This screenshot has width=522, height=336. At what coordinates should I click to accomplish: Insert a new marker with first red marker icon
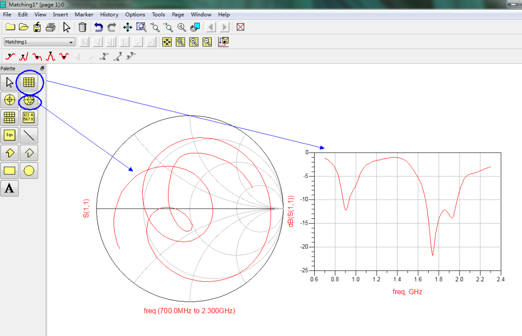pyautogui.click(x=10, y=56)
